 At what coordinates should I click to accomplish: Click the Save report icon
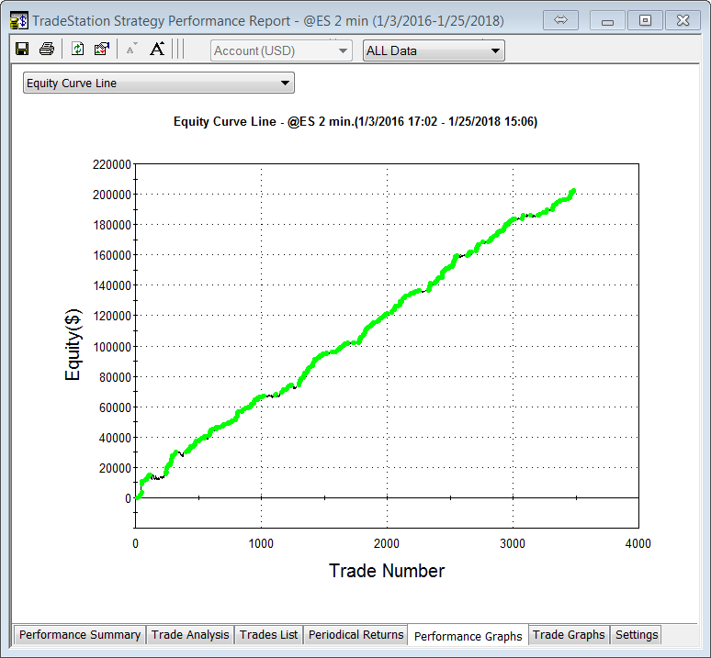click(22, 50)
